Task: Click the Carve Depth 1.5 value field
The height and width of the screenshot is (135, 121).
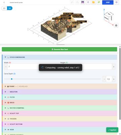Action: click(109, 79)
